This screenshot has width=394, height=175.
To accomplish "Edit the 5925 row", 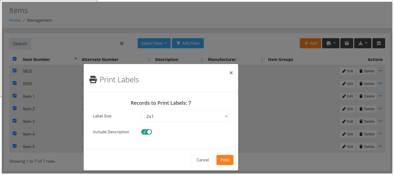I will [x=348, y=84].
